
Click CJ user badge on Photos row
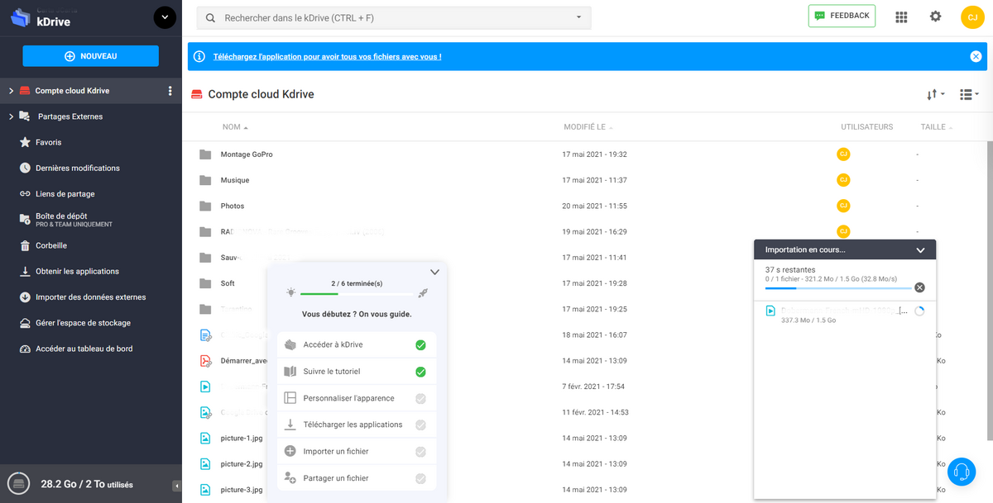coord(843,206)
